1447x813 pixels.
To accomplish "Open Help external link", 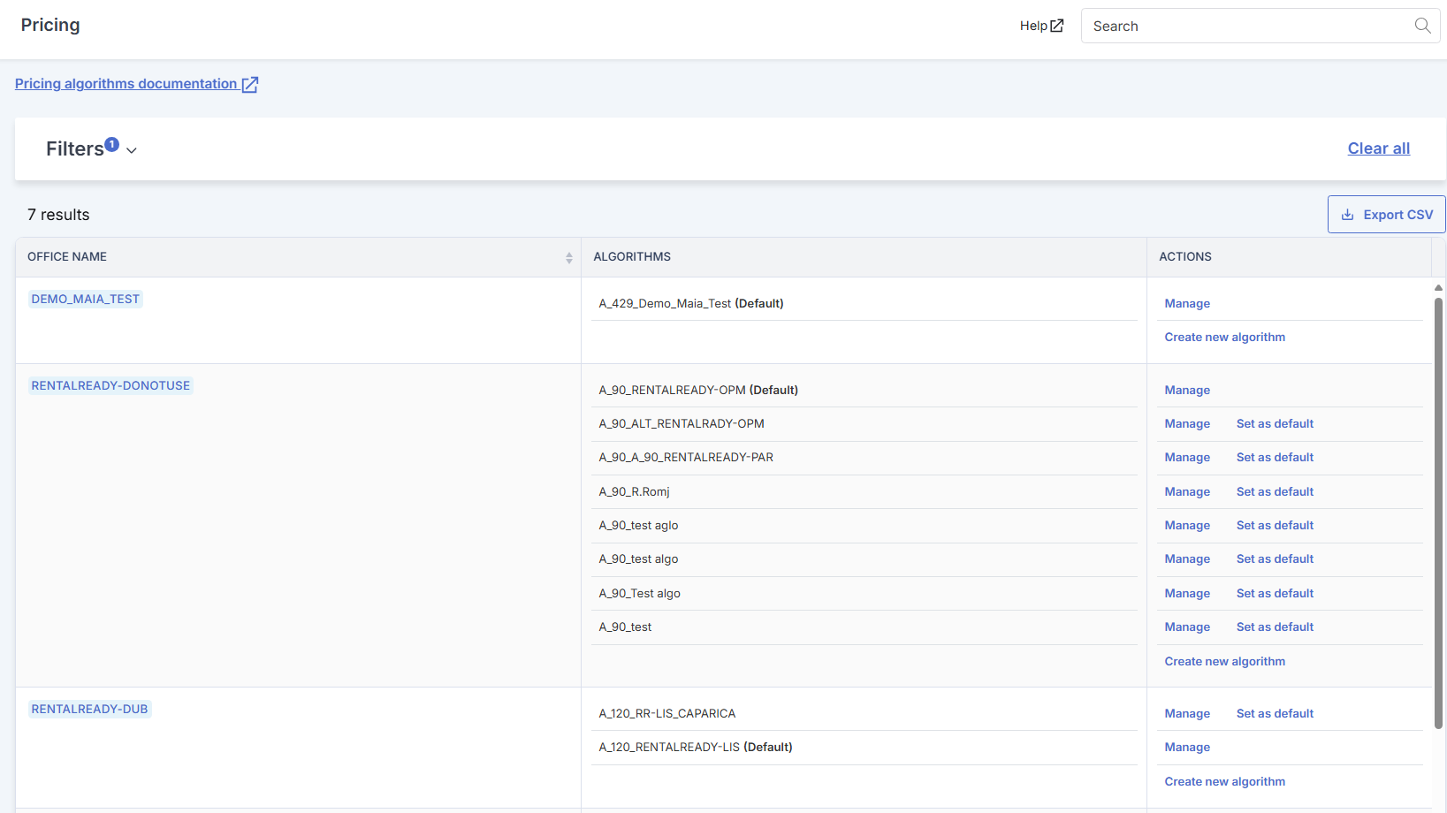I will click(1041, 26).
